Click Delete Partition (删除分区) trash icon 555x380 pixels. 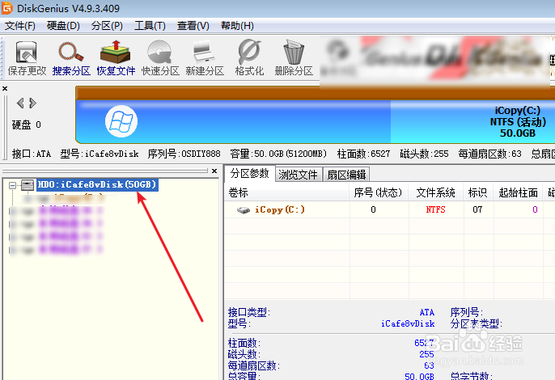(294, 57)
